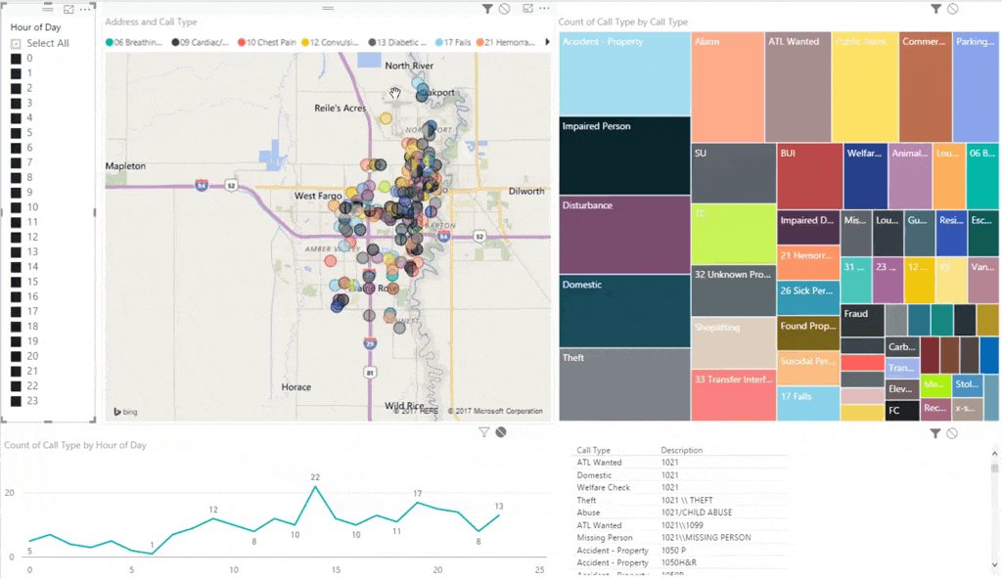
Task: Open focus mode for the map visual
Action: [x=528, y=9]
